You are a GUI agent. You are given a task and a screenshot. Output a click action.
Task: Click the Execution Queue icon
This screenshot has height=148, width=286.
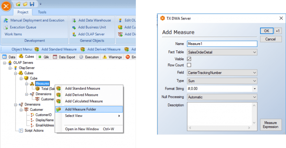pyautogui.click(x=6, y=27)
